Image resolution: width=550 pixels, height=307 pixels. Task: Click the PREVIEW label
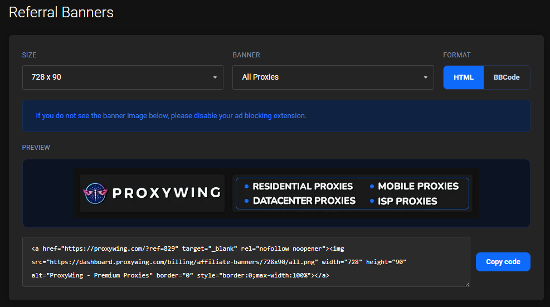[36, 147]
